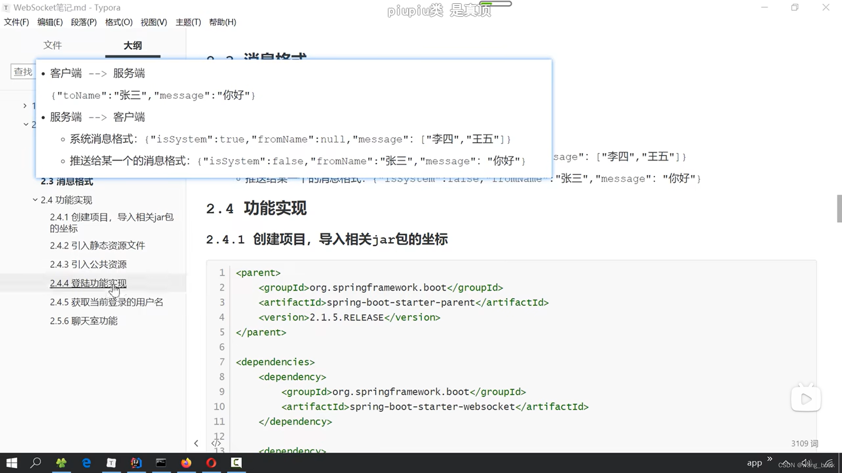The width and height of the screenshot is (842, 473).
Task: Open Microsoft Edge from the taskbar
Action: pyautogui.click(x=86, y=462)
